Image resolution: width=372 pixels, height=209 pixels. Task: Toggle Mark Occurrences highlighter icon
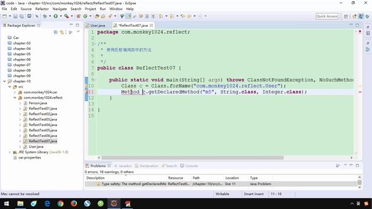(x=128, y=16)
